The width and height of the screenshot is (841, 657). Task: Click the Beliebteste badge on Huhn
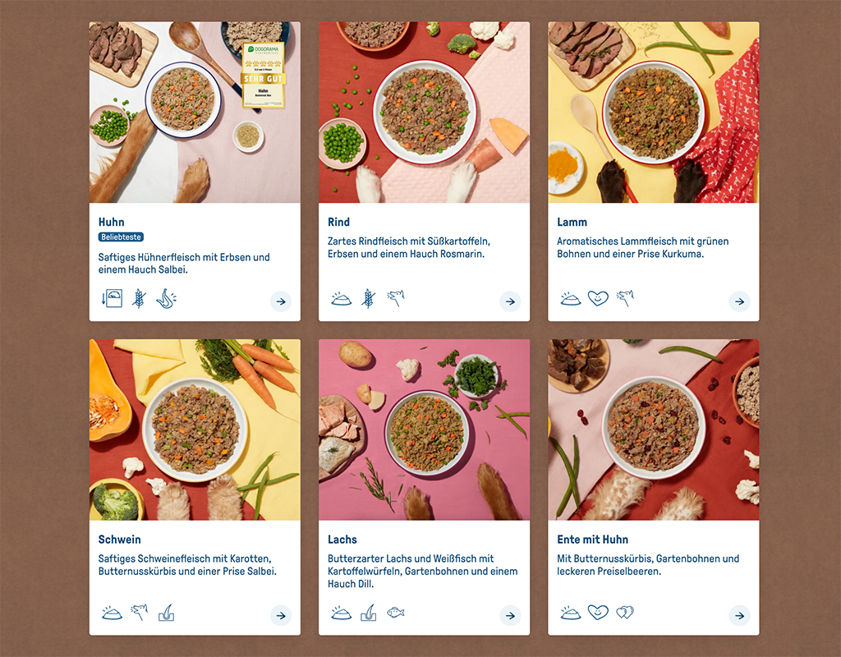(122, 237)
